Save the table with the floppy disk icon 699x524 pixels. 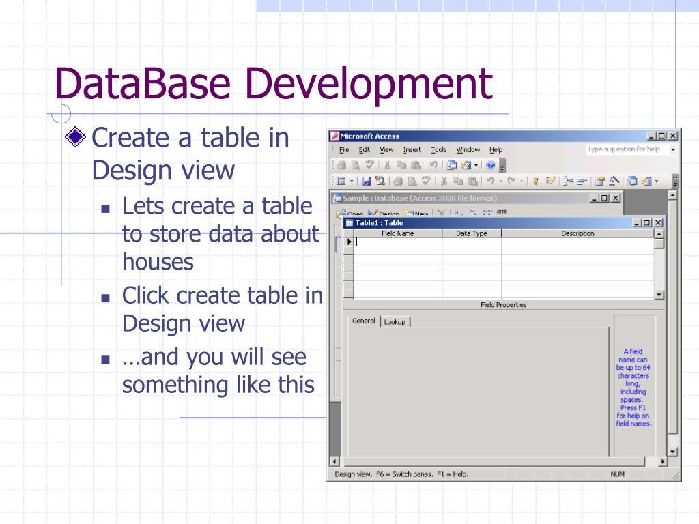(366, 181)
